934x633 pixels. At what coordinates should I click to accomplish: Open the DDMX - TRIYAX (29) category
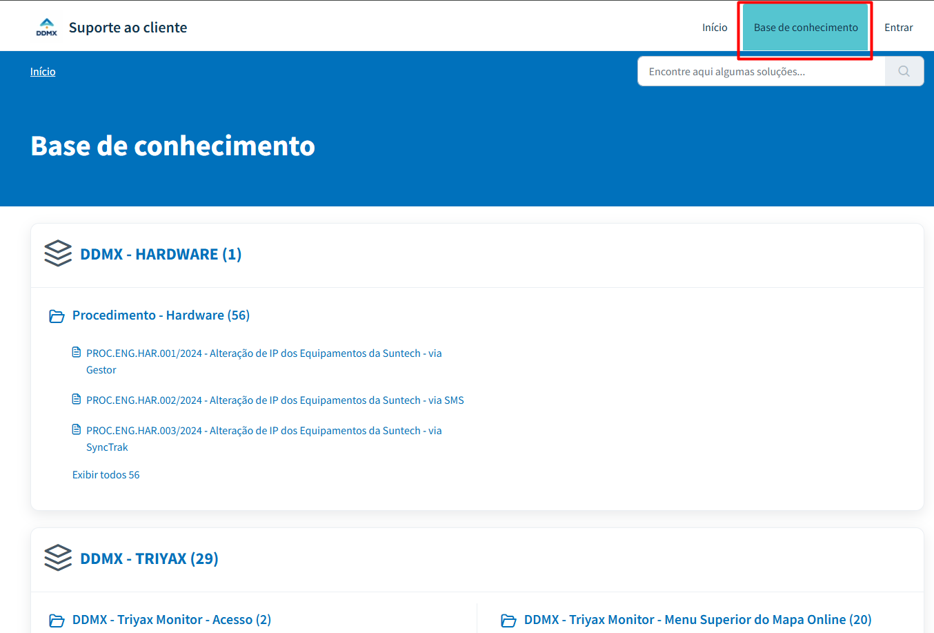[x=149, y=558]
